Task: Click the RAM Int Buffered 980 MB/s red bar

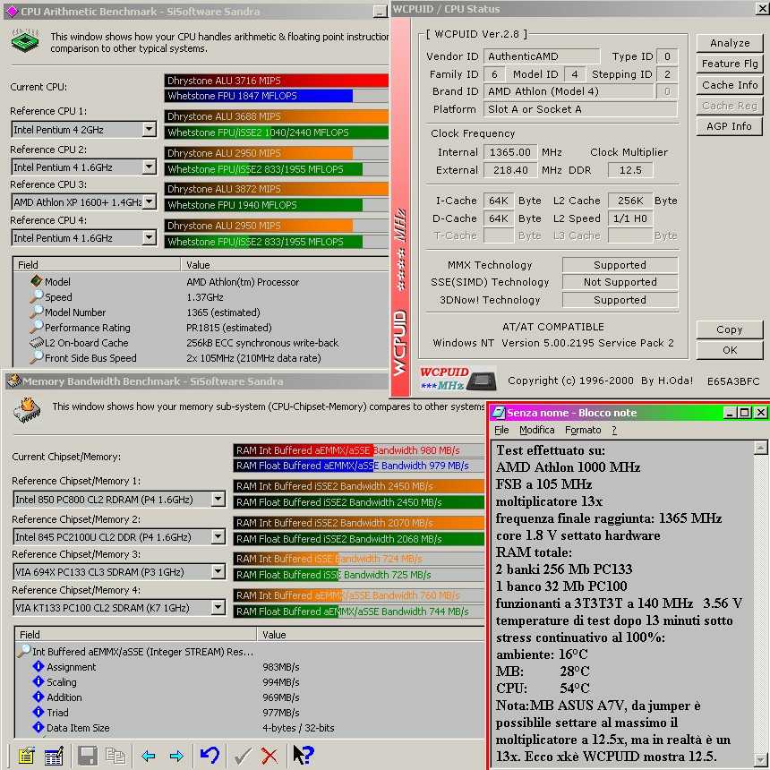Action: tap(303, 450)
